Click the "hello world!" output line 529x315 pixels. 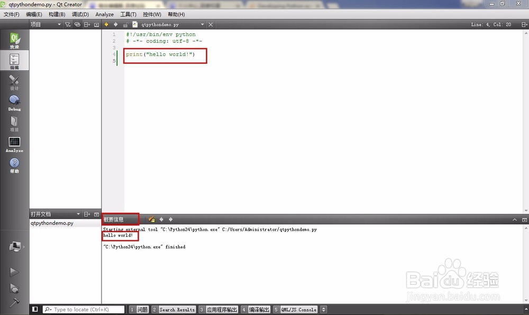tap(118, 235)
